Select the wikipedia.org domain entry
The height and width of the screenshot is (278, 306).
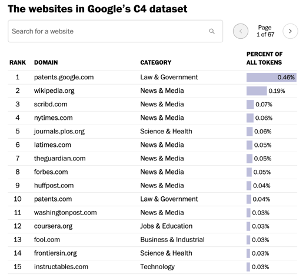pos(54,91)
